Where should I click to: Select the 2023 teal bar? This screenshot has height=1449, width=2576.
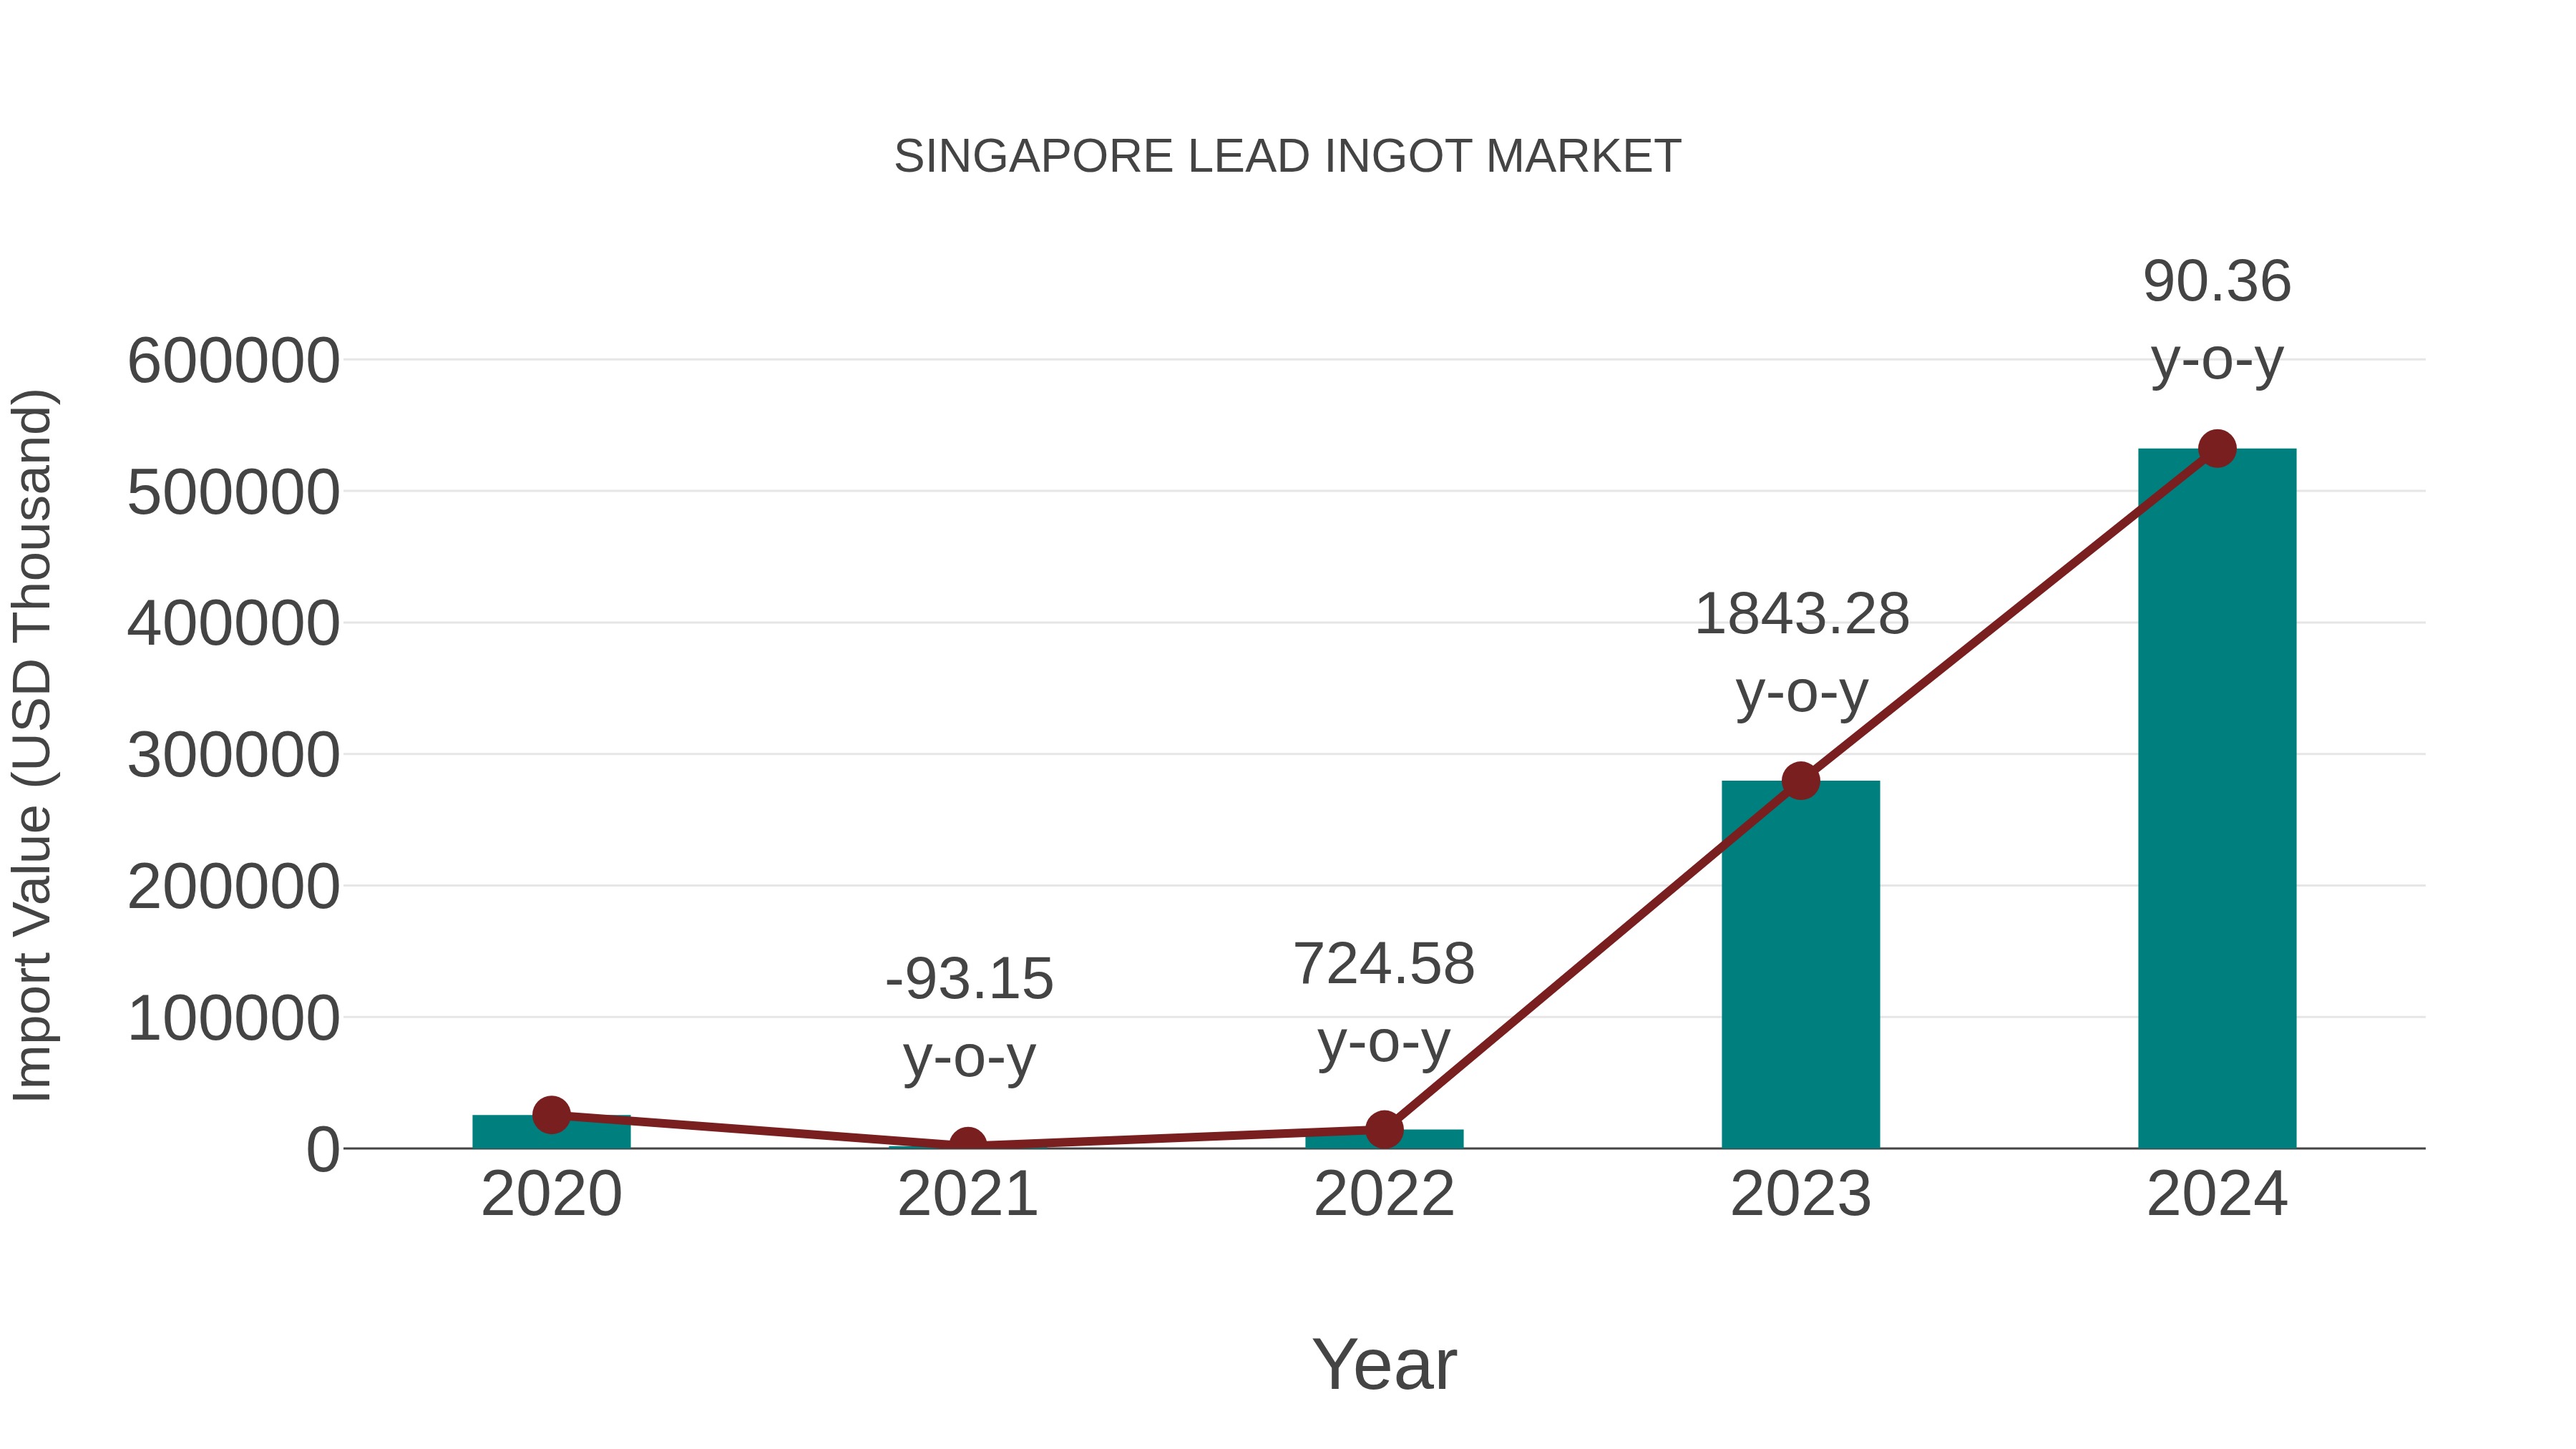tap(1801, 964)
